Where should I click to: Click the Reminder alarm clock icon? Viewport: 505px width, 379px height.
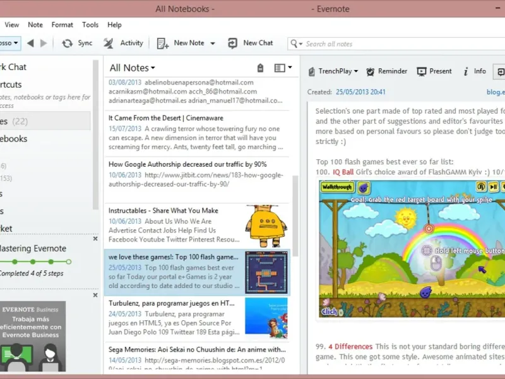[x=371, y=71]
